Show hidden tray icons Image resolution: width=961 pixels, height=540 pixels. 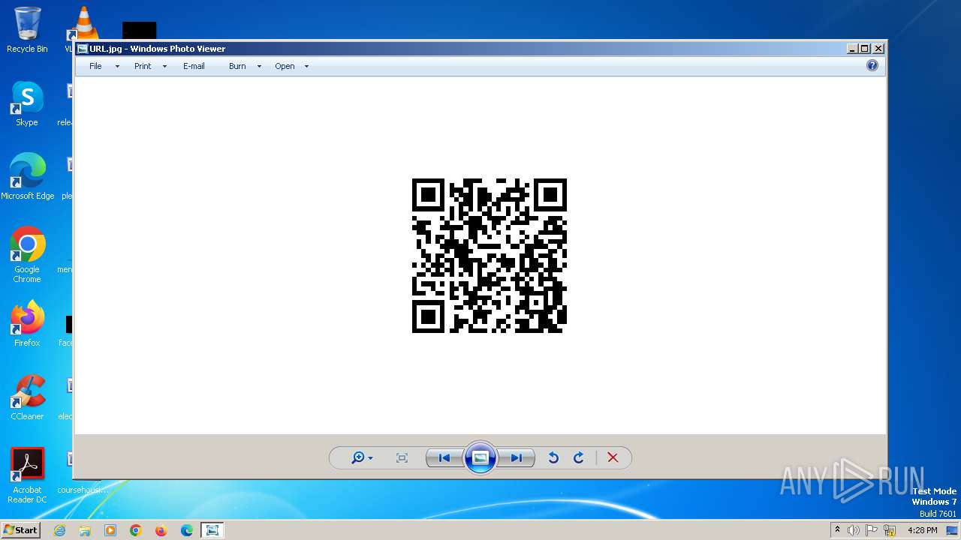coord(838,530)
